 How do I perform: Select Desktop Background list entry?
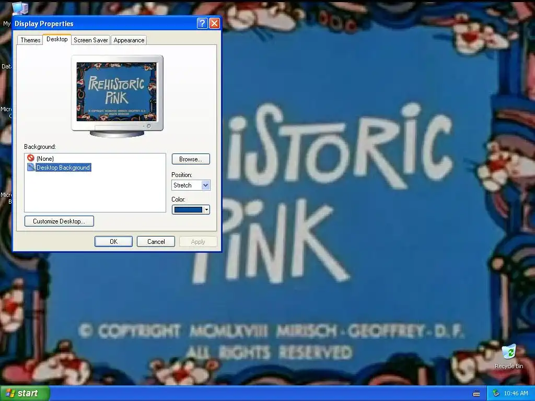tap(63, 168)
